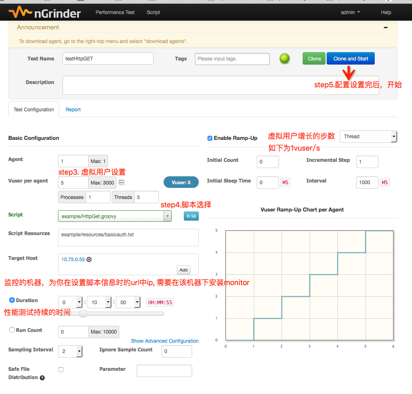Click the Initial Sleep Time input field

[268, 182]
